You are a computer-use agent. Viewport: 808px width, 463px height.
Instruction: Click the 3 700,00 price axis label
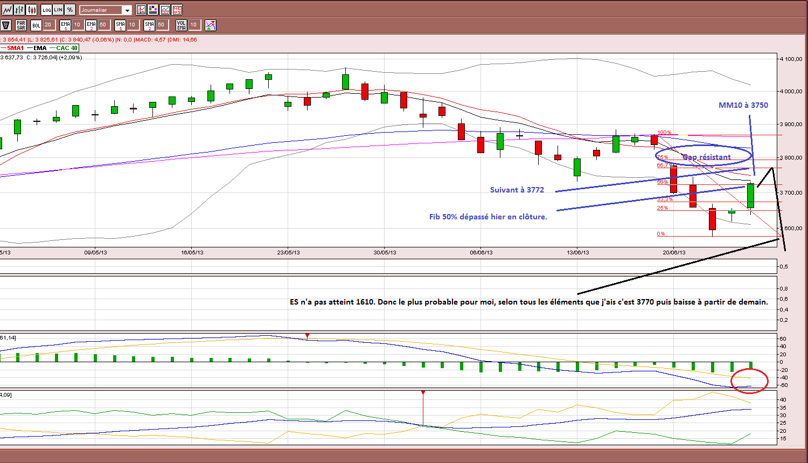pyautogui.click(x=791, y=192)
